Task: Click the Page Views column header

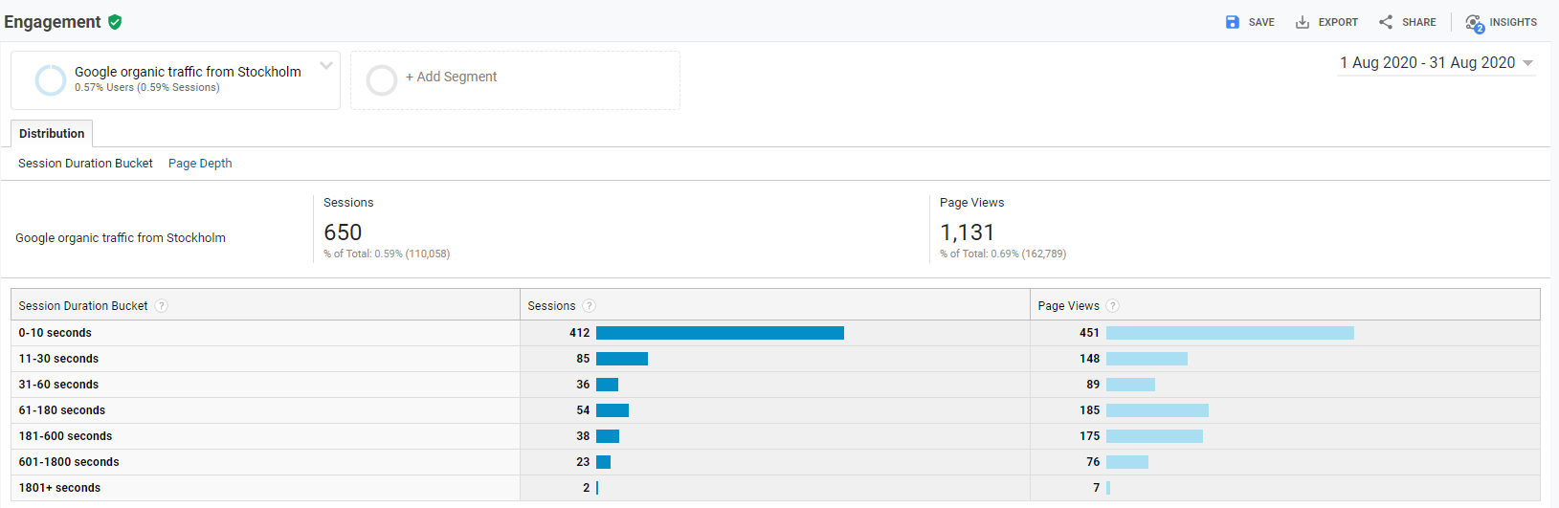Action: [x=1069, y=306]
